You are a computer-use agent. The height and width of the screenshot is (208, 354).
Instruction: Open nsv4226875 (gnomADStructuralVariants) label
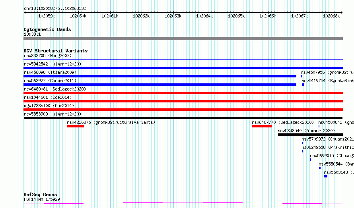click(x=111, y=122)
